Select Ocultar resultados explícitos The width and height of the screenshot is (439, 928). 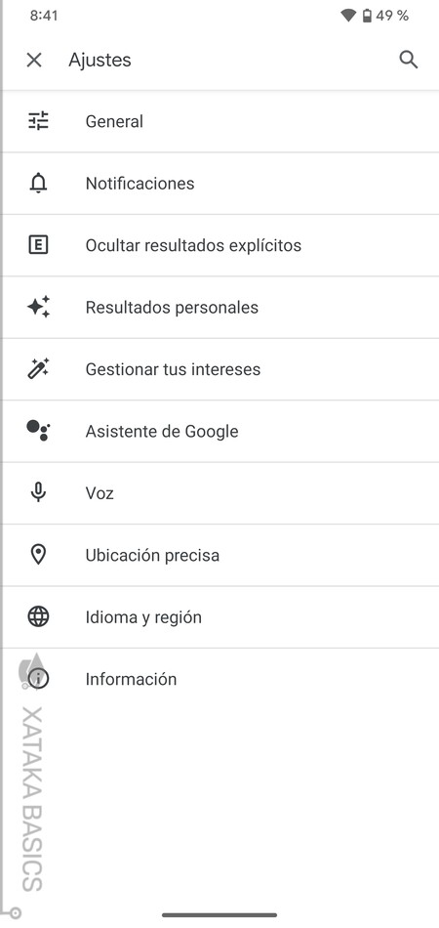[x=219, y=245]
